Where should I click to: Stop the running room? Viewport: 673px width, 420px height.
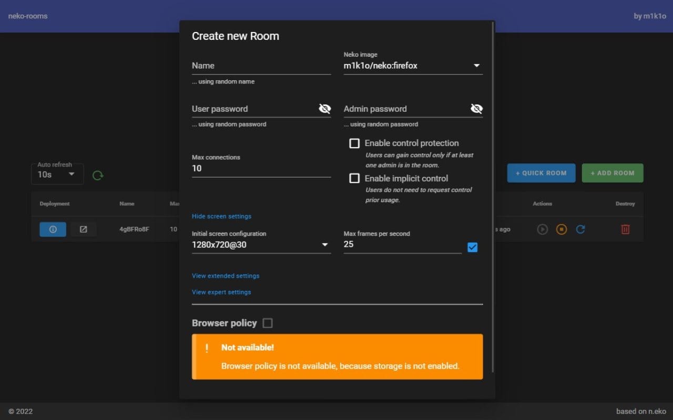pos(561,229)
